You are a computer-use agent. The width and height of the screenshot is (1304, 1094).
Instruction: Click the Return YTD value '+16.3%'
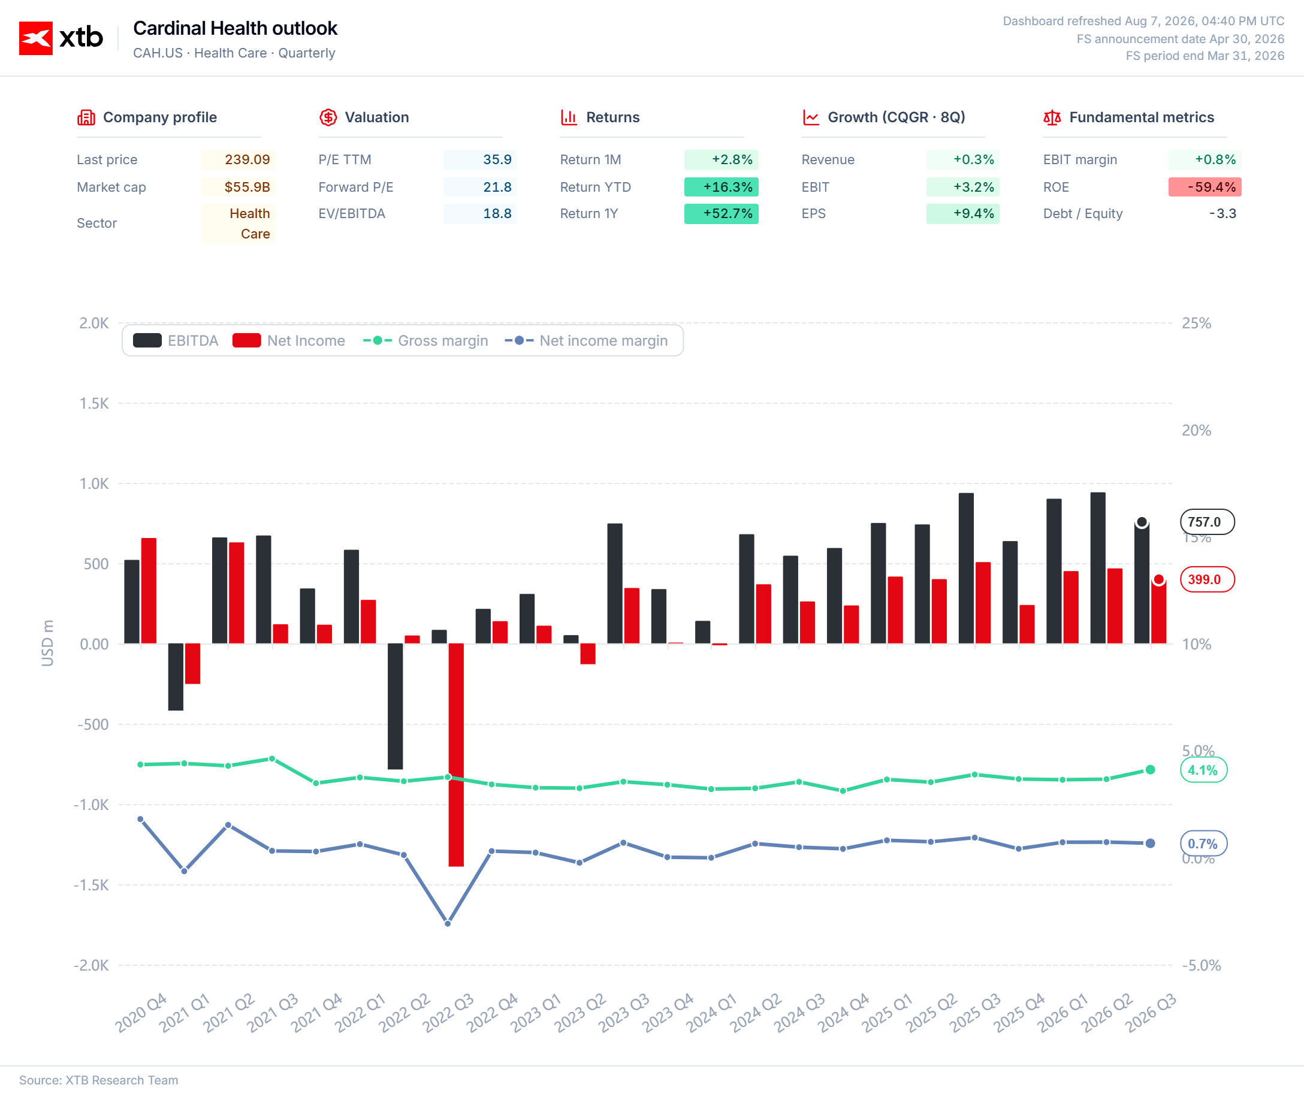(721, 187)
